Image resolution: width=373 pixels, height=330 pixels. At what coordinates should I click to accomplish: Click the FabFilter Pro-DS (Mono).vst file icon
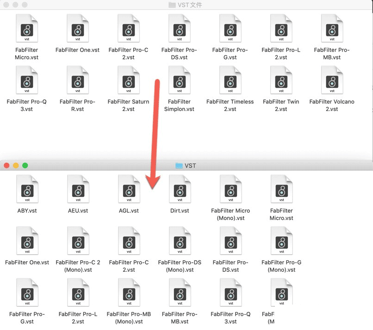[x=180, y=241]
